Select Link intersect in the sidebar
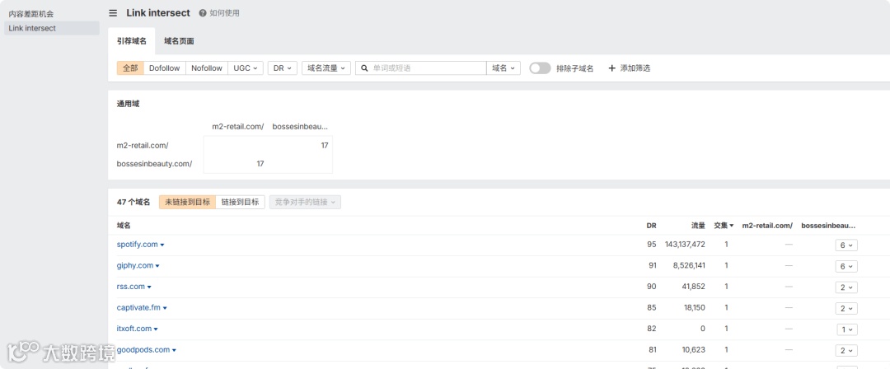 click(52, 28)
